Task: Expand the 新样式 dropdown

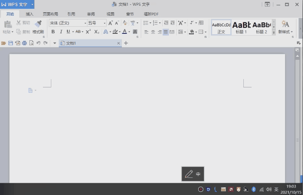Action: tap(285, 32)
